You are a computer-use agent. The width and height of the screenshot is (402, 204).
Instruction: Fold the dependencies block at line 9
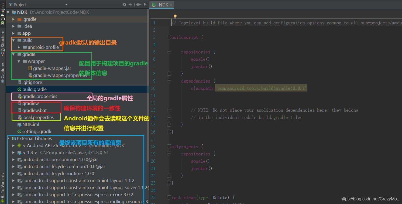point(169,81)
